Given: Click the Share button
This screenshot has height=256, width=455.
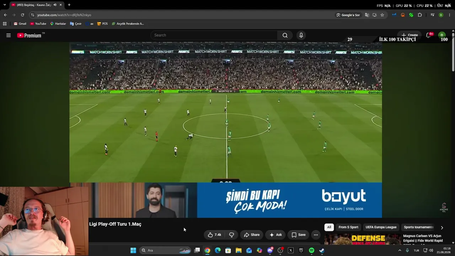Looking at the screenshot, I should coord(252,235).
